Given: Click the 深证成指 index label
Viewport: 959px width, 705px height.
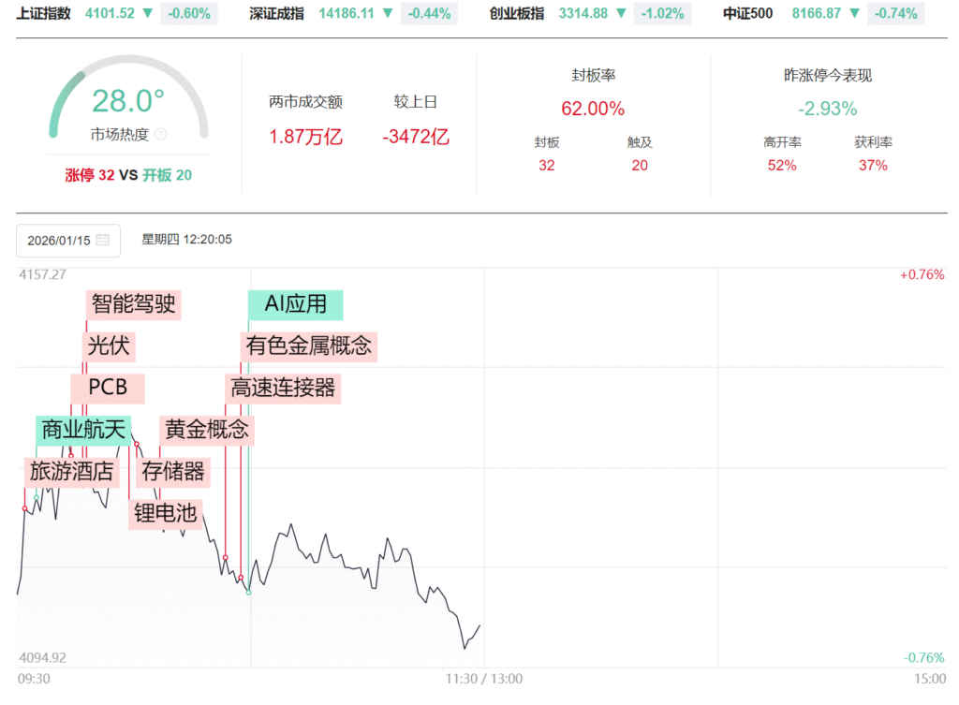Looking at the screenshot, I should click(278, 14).
